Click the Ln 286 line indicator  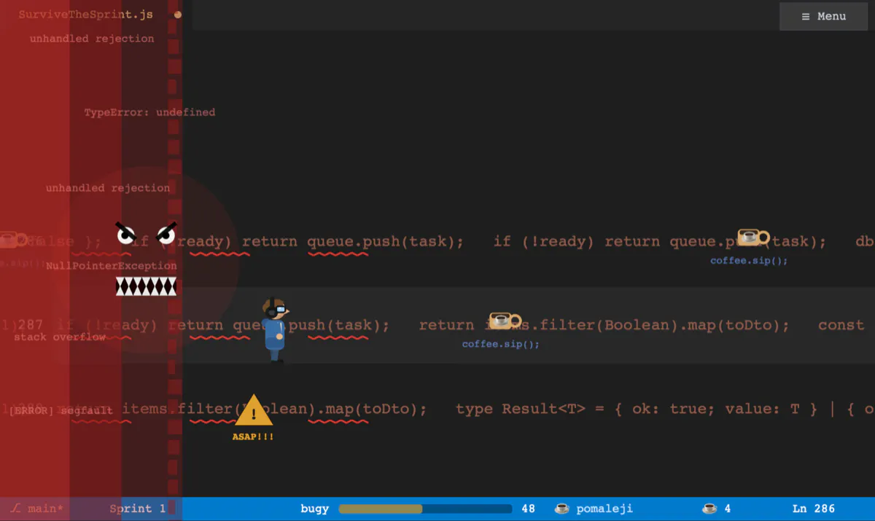(x=813, y=509)
